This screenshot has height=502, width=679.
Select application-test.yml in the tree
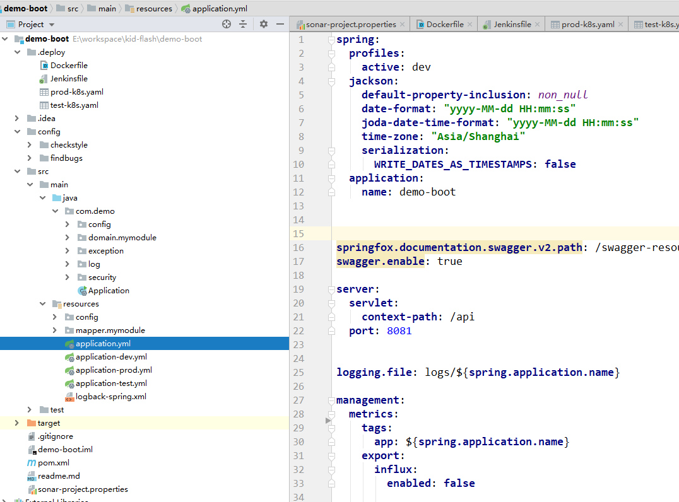click(111, 383)
